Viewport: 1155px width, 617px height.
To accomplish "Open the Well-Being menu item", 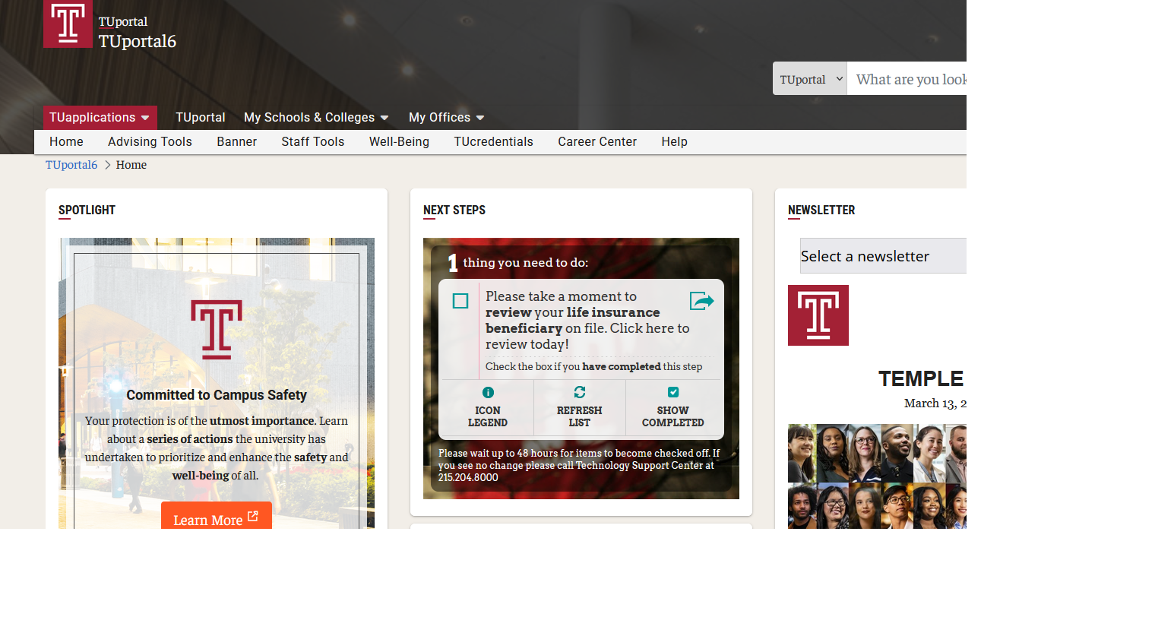I will (x=399, y=141).
